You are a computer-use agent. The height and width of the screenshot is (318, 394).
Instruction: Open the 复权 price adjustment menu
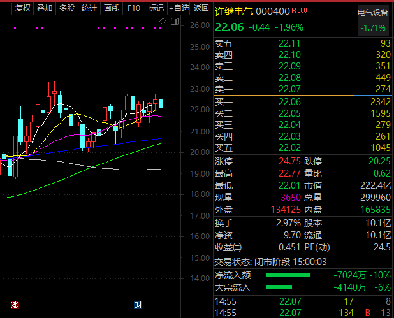(22, 8)
